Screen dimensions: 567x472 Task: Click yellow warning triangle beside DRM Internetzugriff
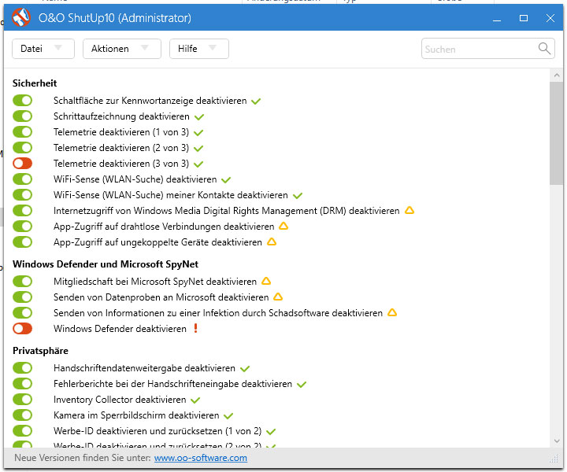point(409,211)
